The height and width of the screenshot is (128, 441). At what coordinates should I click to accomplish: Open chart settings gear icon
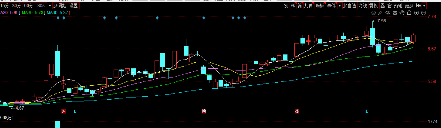[x=374, y=13]
